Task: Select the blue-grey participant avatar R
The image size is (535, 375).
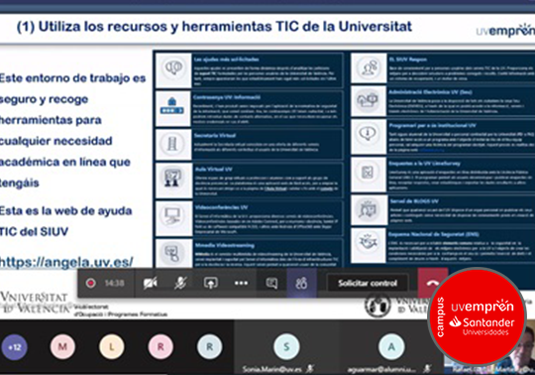Action: pos(209,347)
